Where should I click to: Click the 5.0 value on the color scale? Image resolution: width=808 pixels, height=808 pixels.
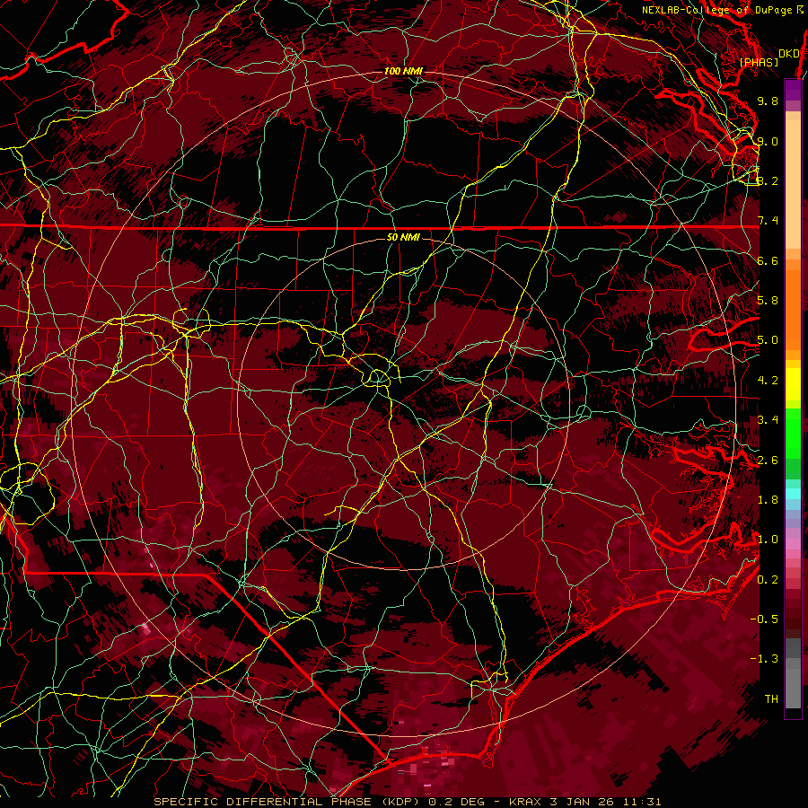[x=768, y=340]
